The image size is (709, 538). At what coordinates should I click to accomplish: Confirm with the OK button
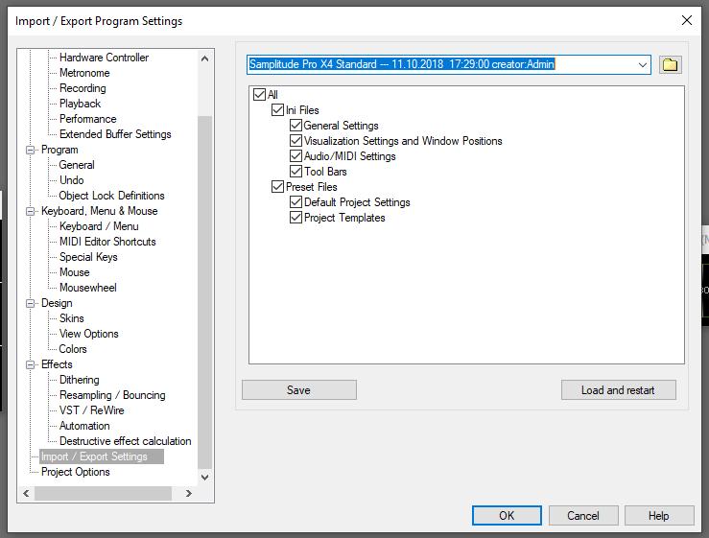pos(507,515)
